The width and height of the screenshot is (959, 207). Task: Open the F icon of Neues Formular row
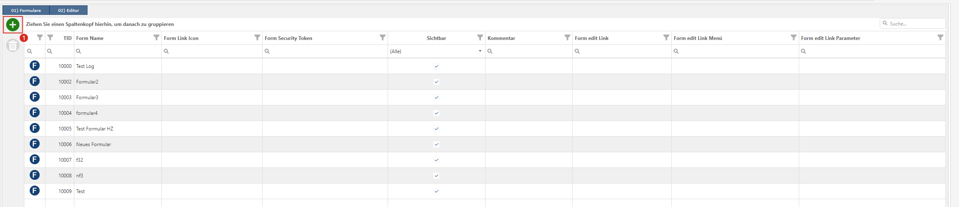click(35, 144)
